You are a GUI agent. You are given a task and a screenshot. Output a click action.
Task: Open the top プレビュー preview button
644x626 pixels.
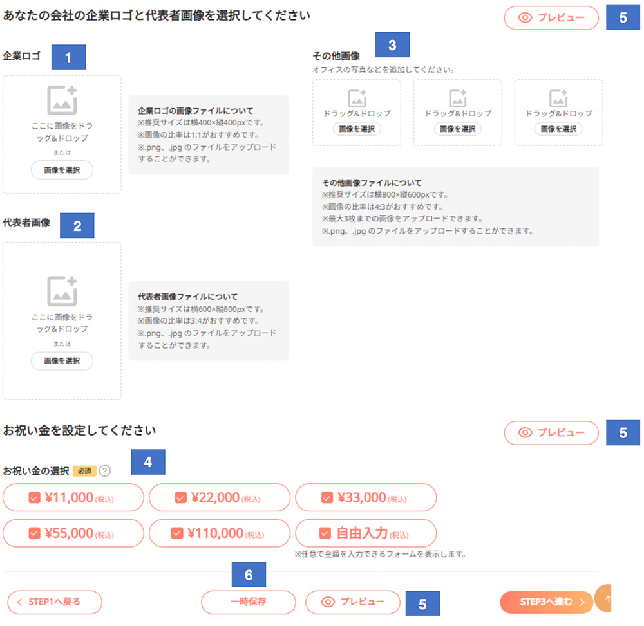point(551,18)
